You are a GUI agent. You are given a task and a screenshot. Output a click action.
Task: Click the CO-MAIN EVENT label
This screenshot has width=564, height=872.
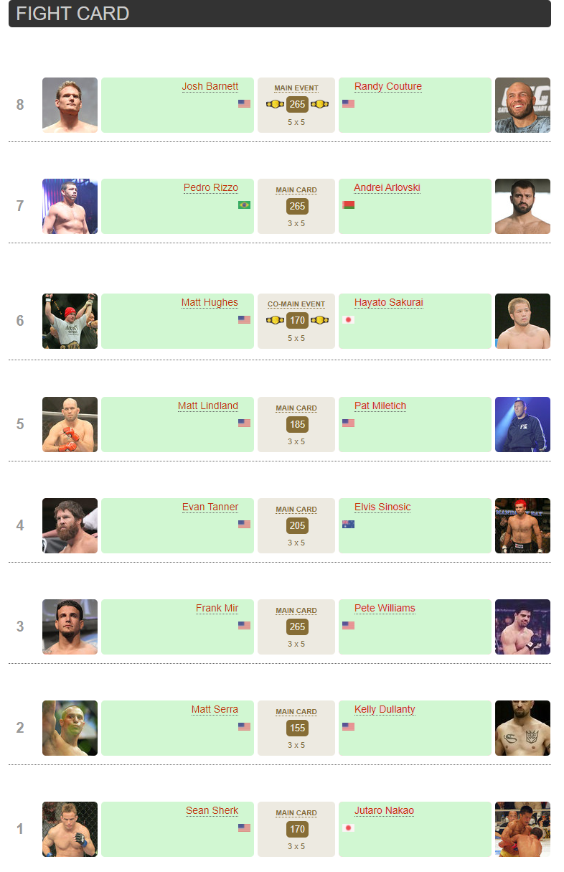pos(296,304)
